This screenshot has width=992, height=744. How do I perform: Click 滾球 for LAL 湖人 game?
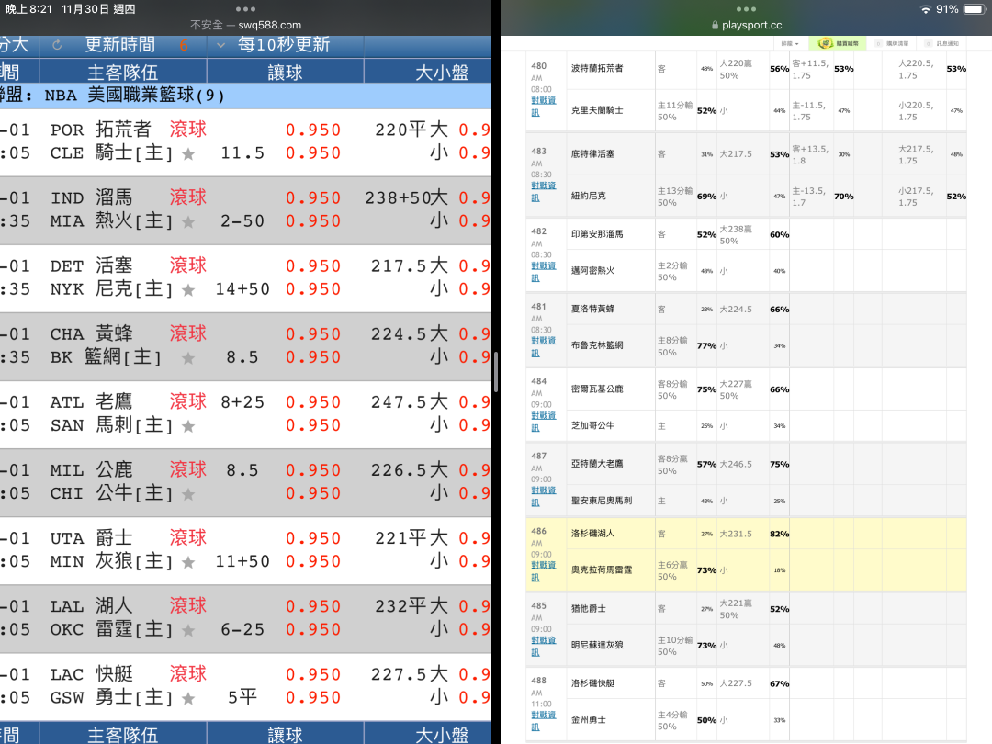pyautogui.click(x=188, y=605)
